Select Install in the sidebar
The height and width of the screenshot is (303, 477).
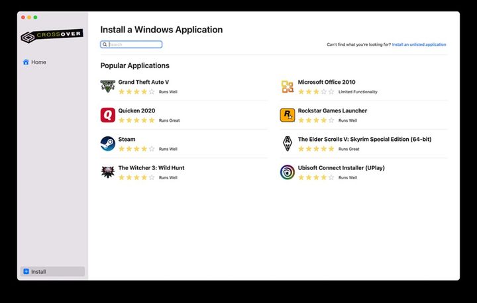tap(38, 271)
